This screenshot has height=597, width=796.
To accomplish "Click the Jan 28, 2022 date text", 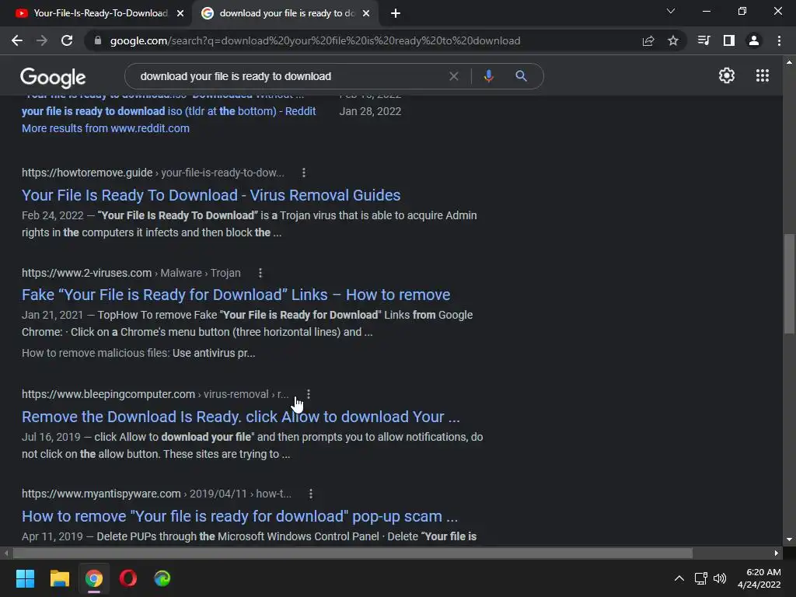I will click(370, 111).
